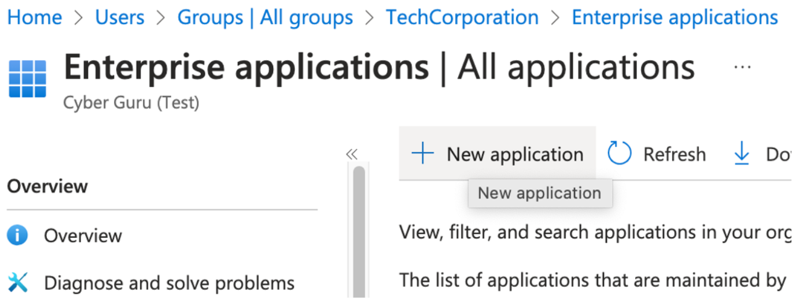Viewport: 803px width, 303px height.
Task: Click the Enterprise applications grid icon
Action: [x=28, y=78]
